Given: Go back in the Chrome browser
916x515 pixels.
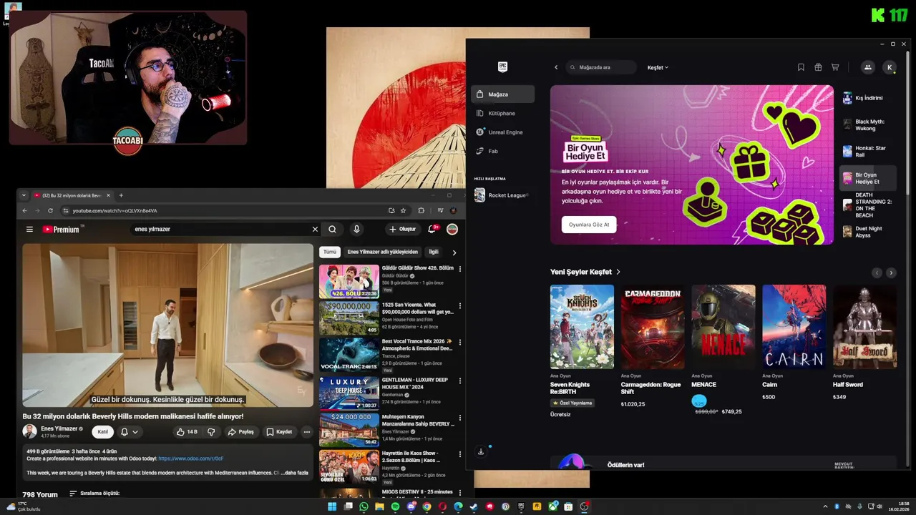Looking at the screenshot, I should click(24, 210).
